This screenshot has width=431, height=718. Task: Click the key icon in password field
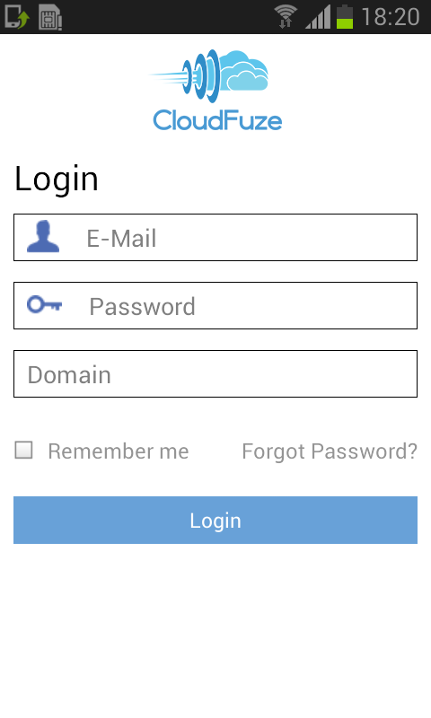[x=44, y=304]
